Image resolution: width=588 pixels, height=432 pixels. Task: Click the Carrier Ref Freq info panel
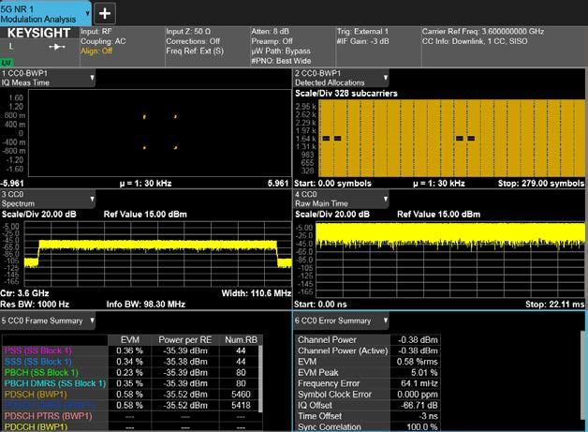(503, 36)
